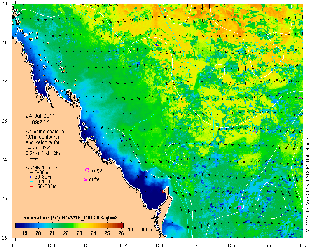Click the latitude axis label "-26"
Image resolution: width=311 pixels, height=249 pixels.
click(4, 238)
